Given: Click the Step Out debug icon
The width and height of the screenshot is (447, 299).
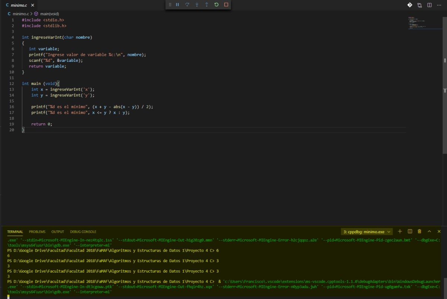Looking at the screenshot, I should point(206,5).
